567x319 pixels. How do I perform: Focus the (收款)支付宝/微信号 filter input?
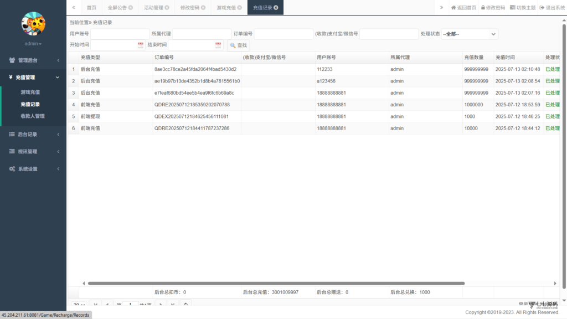click(389, 34)
